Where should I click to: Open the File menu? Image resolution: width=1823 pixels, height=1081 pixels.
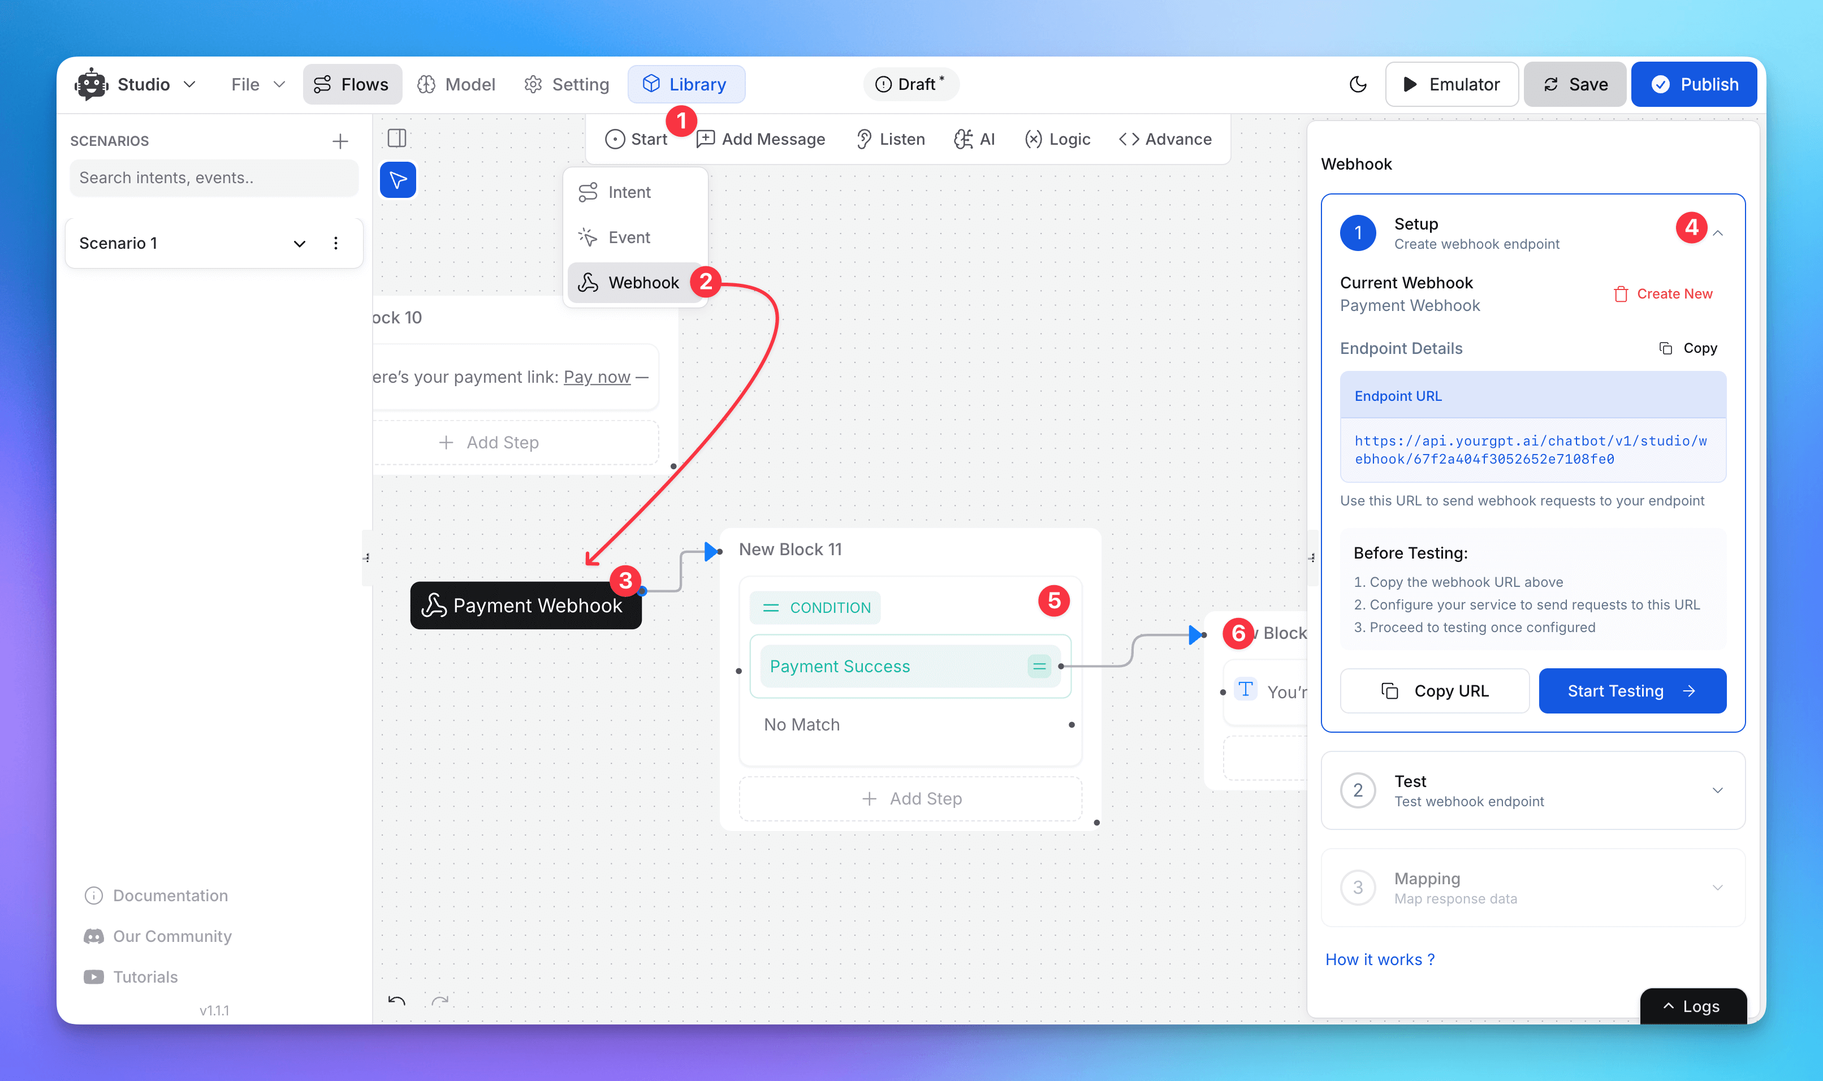[x=257, y=84]
